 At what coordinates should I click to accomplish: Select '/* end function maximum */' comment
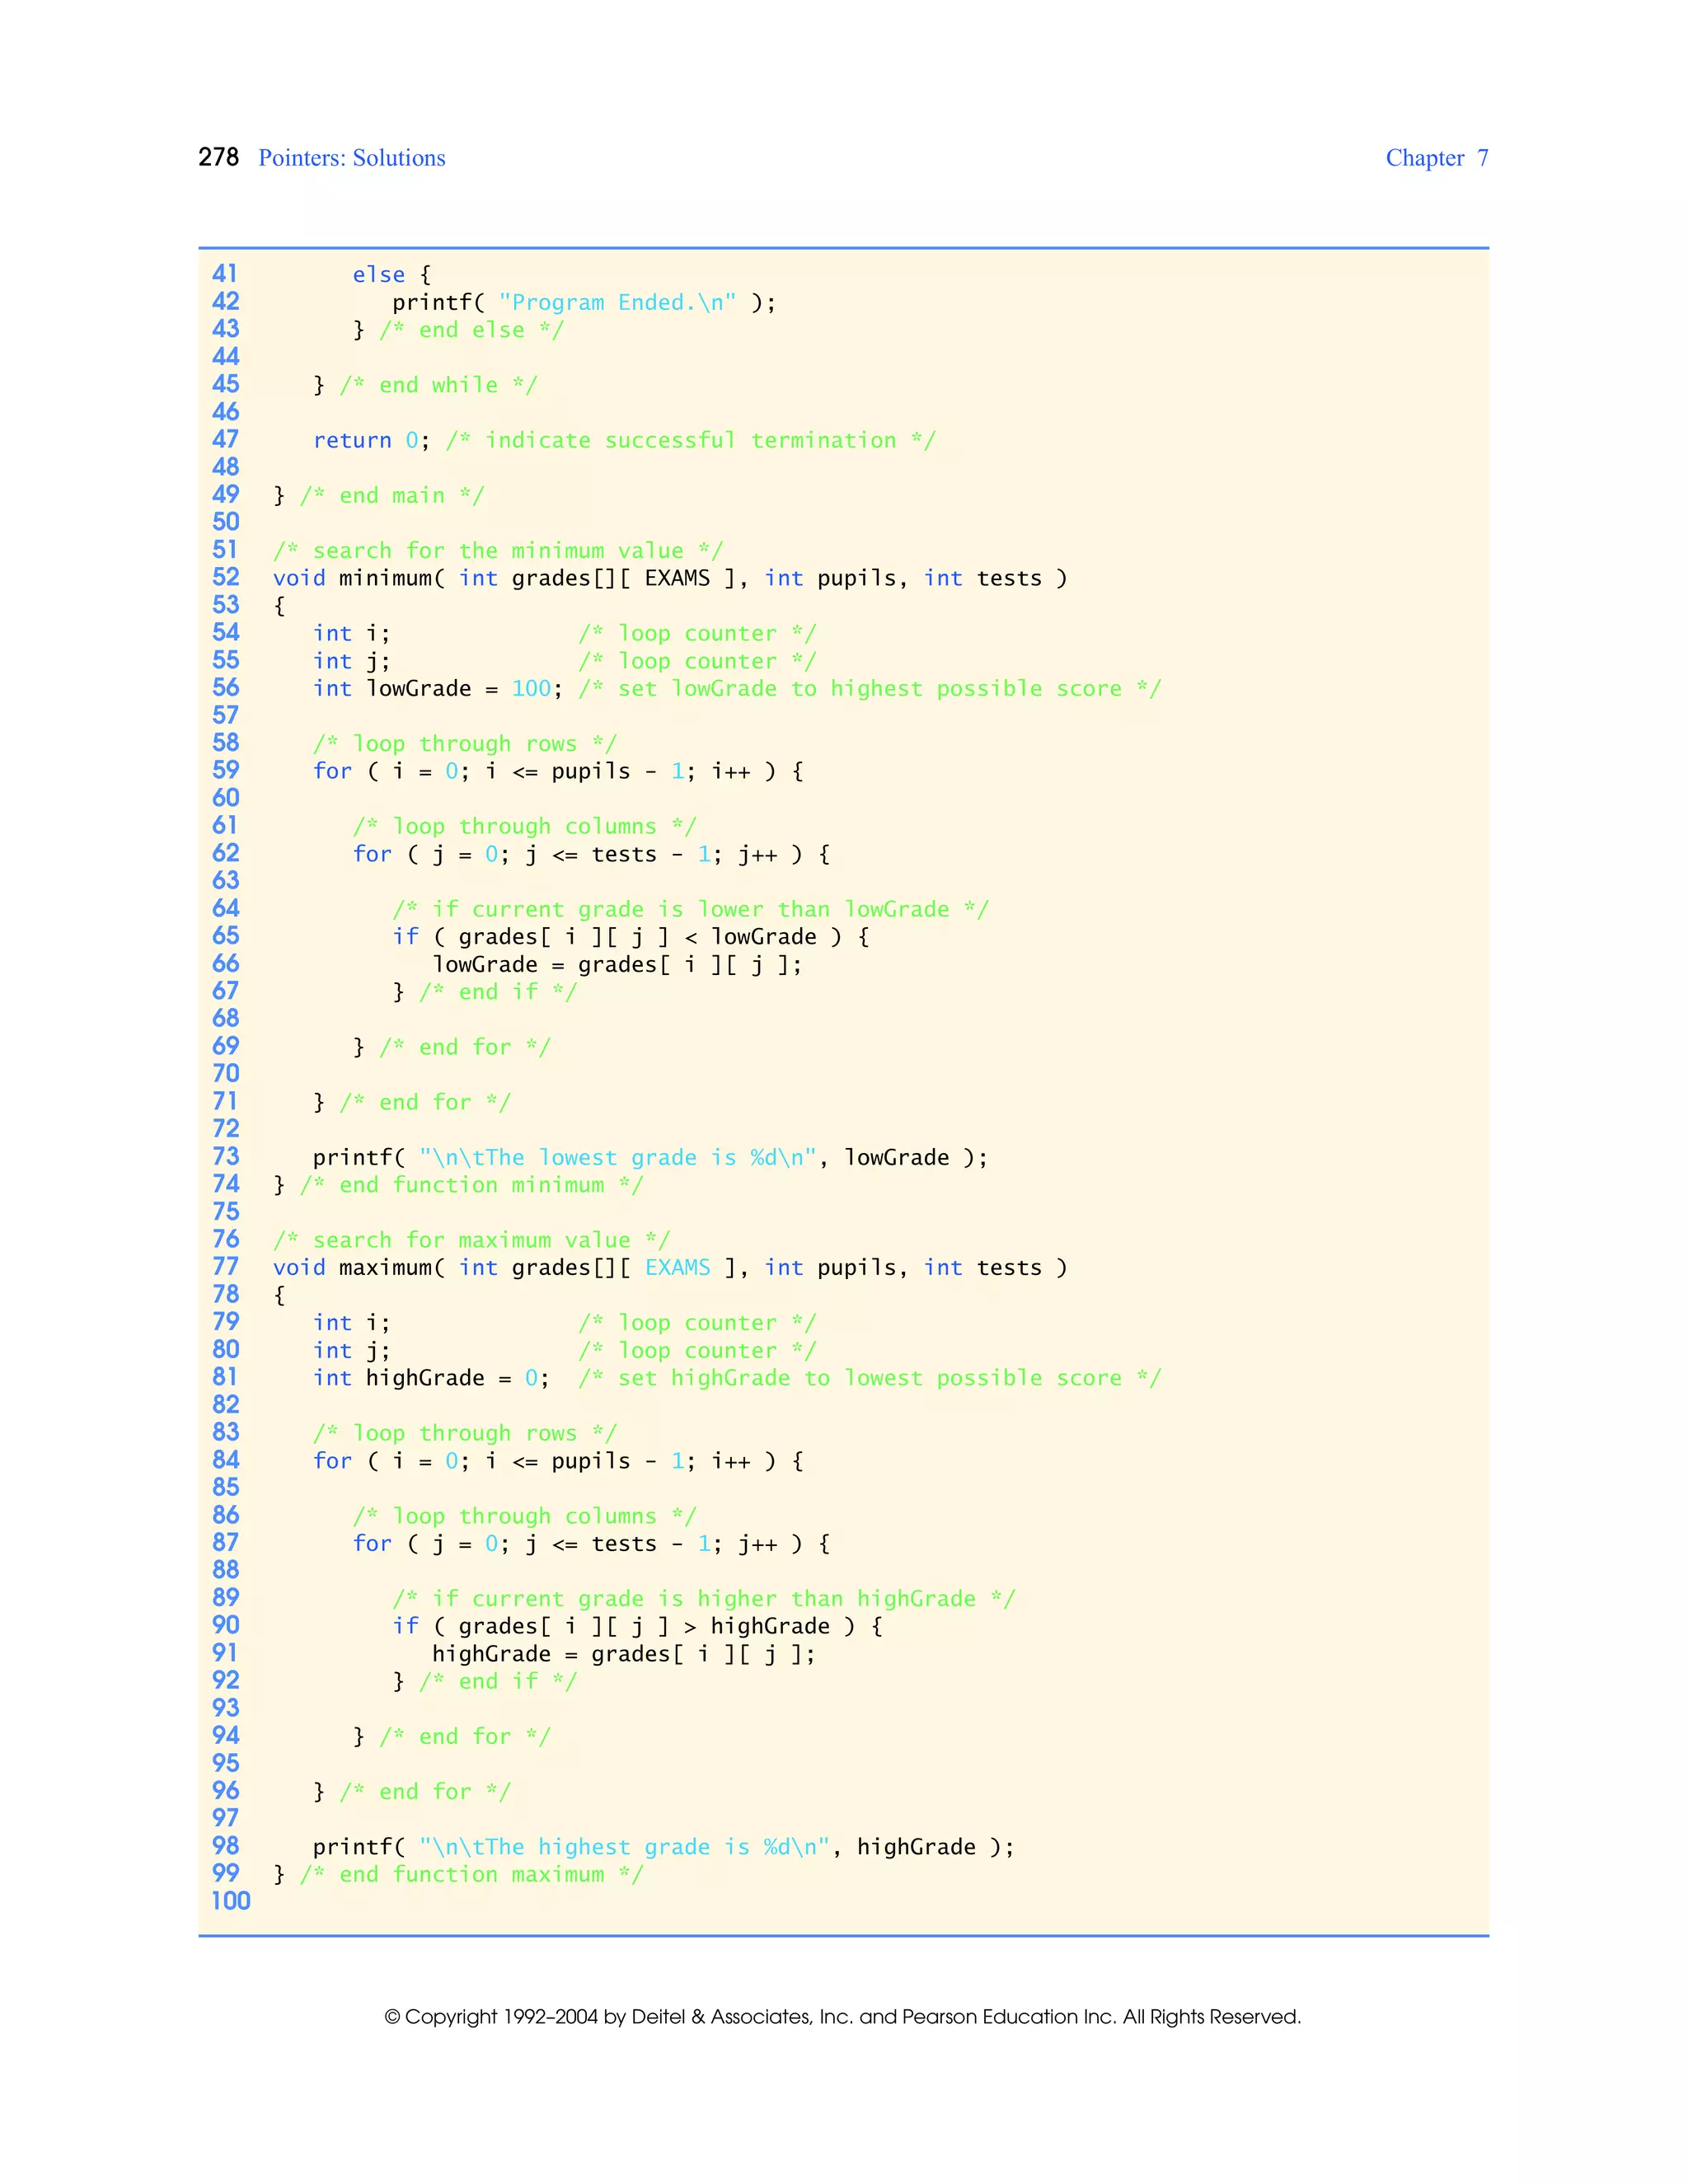[x=471, y=1874]
